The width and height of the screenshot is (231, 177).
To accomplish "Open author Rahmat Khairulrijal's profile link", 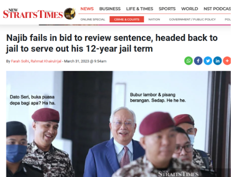I will coord(46,61).
